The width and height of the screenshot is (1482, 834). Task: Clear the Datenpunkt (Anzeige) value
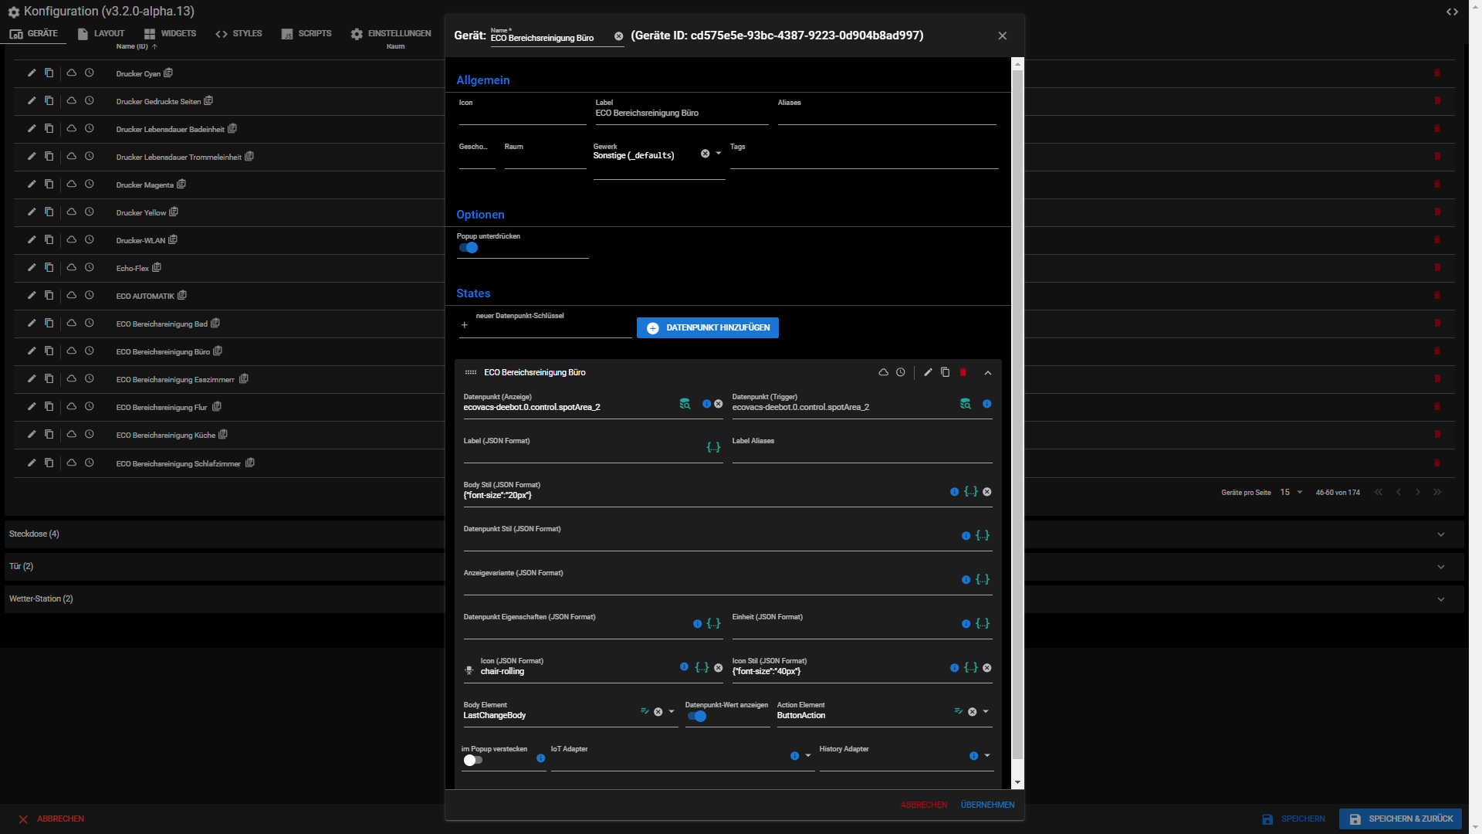coord(718,404)
